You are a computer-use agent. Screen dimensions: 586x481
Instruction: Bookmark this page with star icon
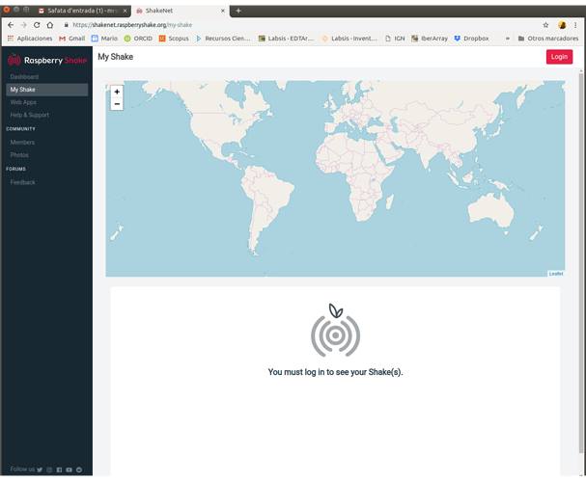click(545, 25)
